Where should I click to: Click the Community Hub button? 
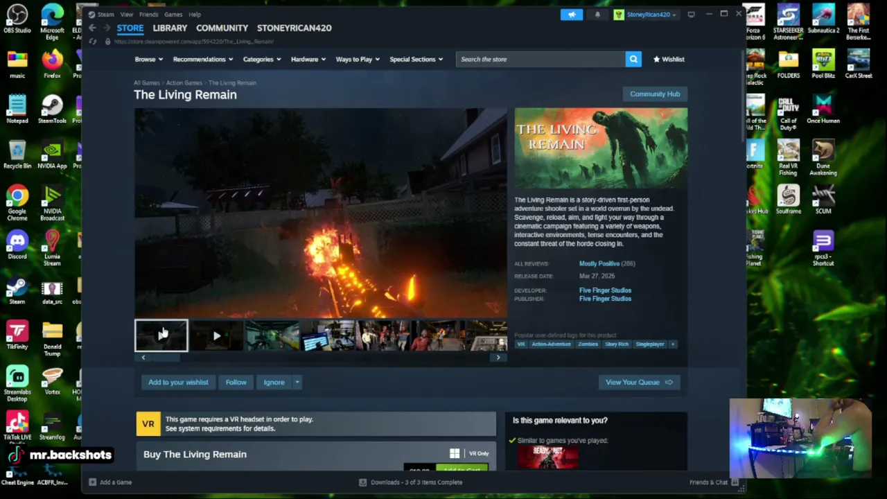pos(655,94)
